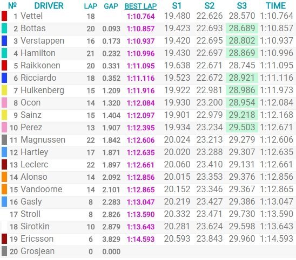This screenshot has width=296, height=260.
Task: Click Ericsson's best lap 1:14.593
Action: [x=140, y=239]
